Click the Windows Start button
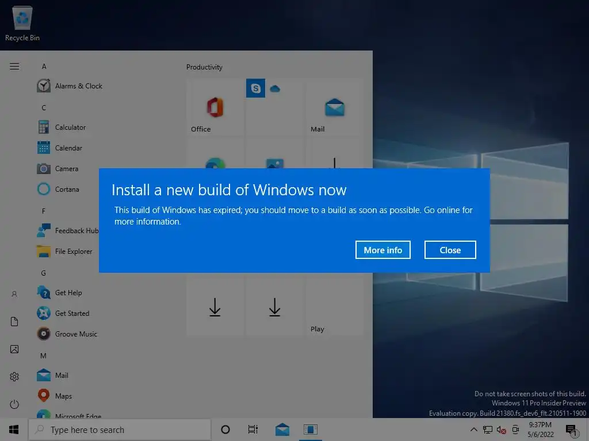Screen dimensions: 589x441 pos(14,430)
